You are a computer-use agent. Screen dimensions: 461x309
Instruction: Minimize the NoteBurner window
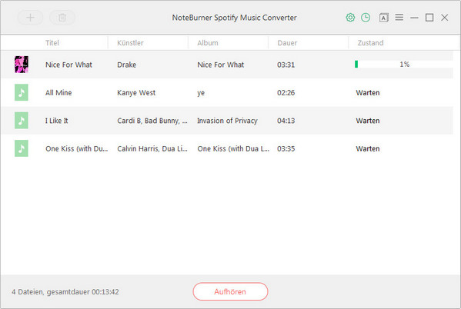pyautogui.click(x=414, y=18)
